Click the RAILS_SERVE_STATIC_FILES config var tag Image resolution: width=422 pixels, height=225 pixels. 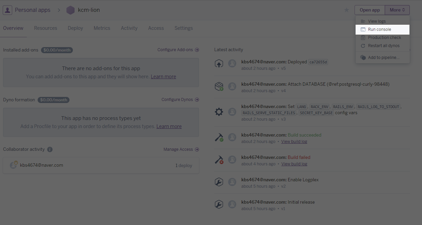point(269,113)
